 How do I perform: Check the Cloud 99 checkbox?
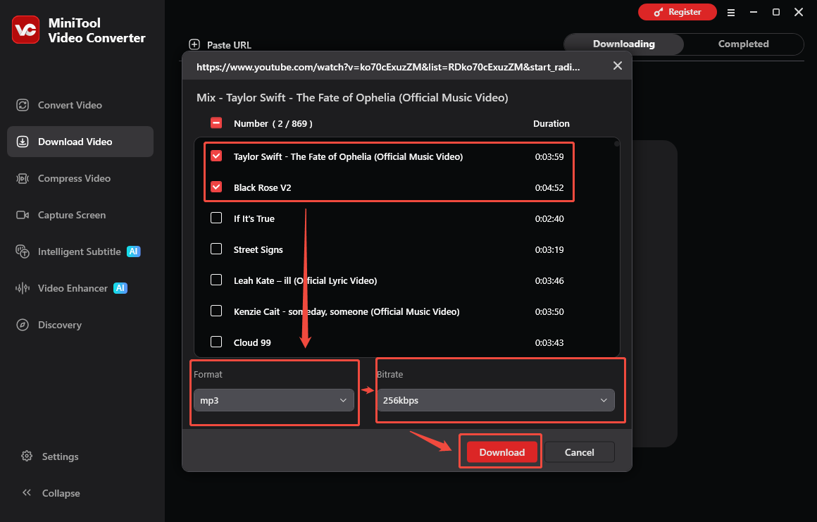point(216,342)
